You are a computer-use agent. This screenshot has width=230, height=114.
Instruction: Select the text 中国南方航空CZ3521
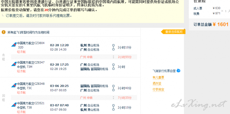pos(31,103)
